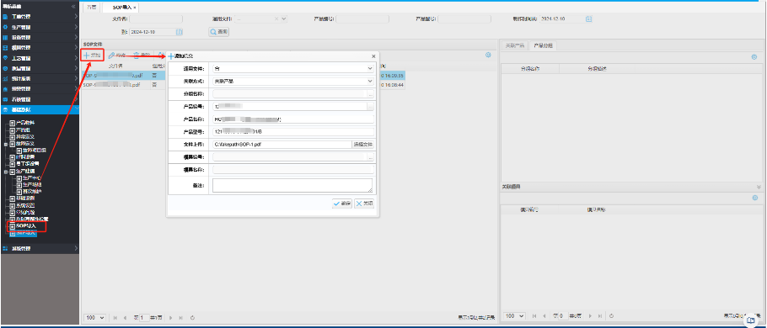Click the file path field C:\fakepath\SOP-1.pdf
Viewport: 767px width, 328px height.
point(282,145)
